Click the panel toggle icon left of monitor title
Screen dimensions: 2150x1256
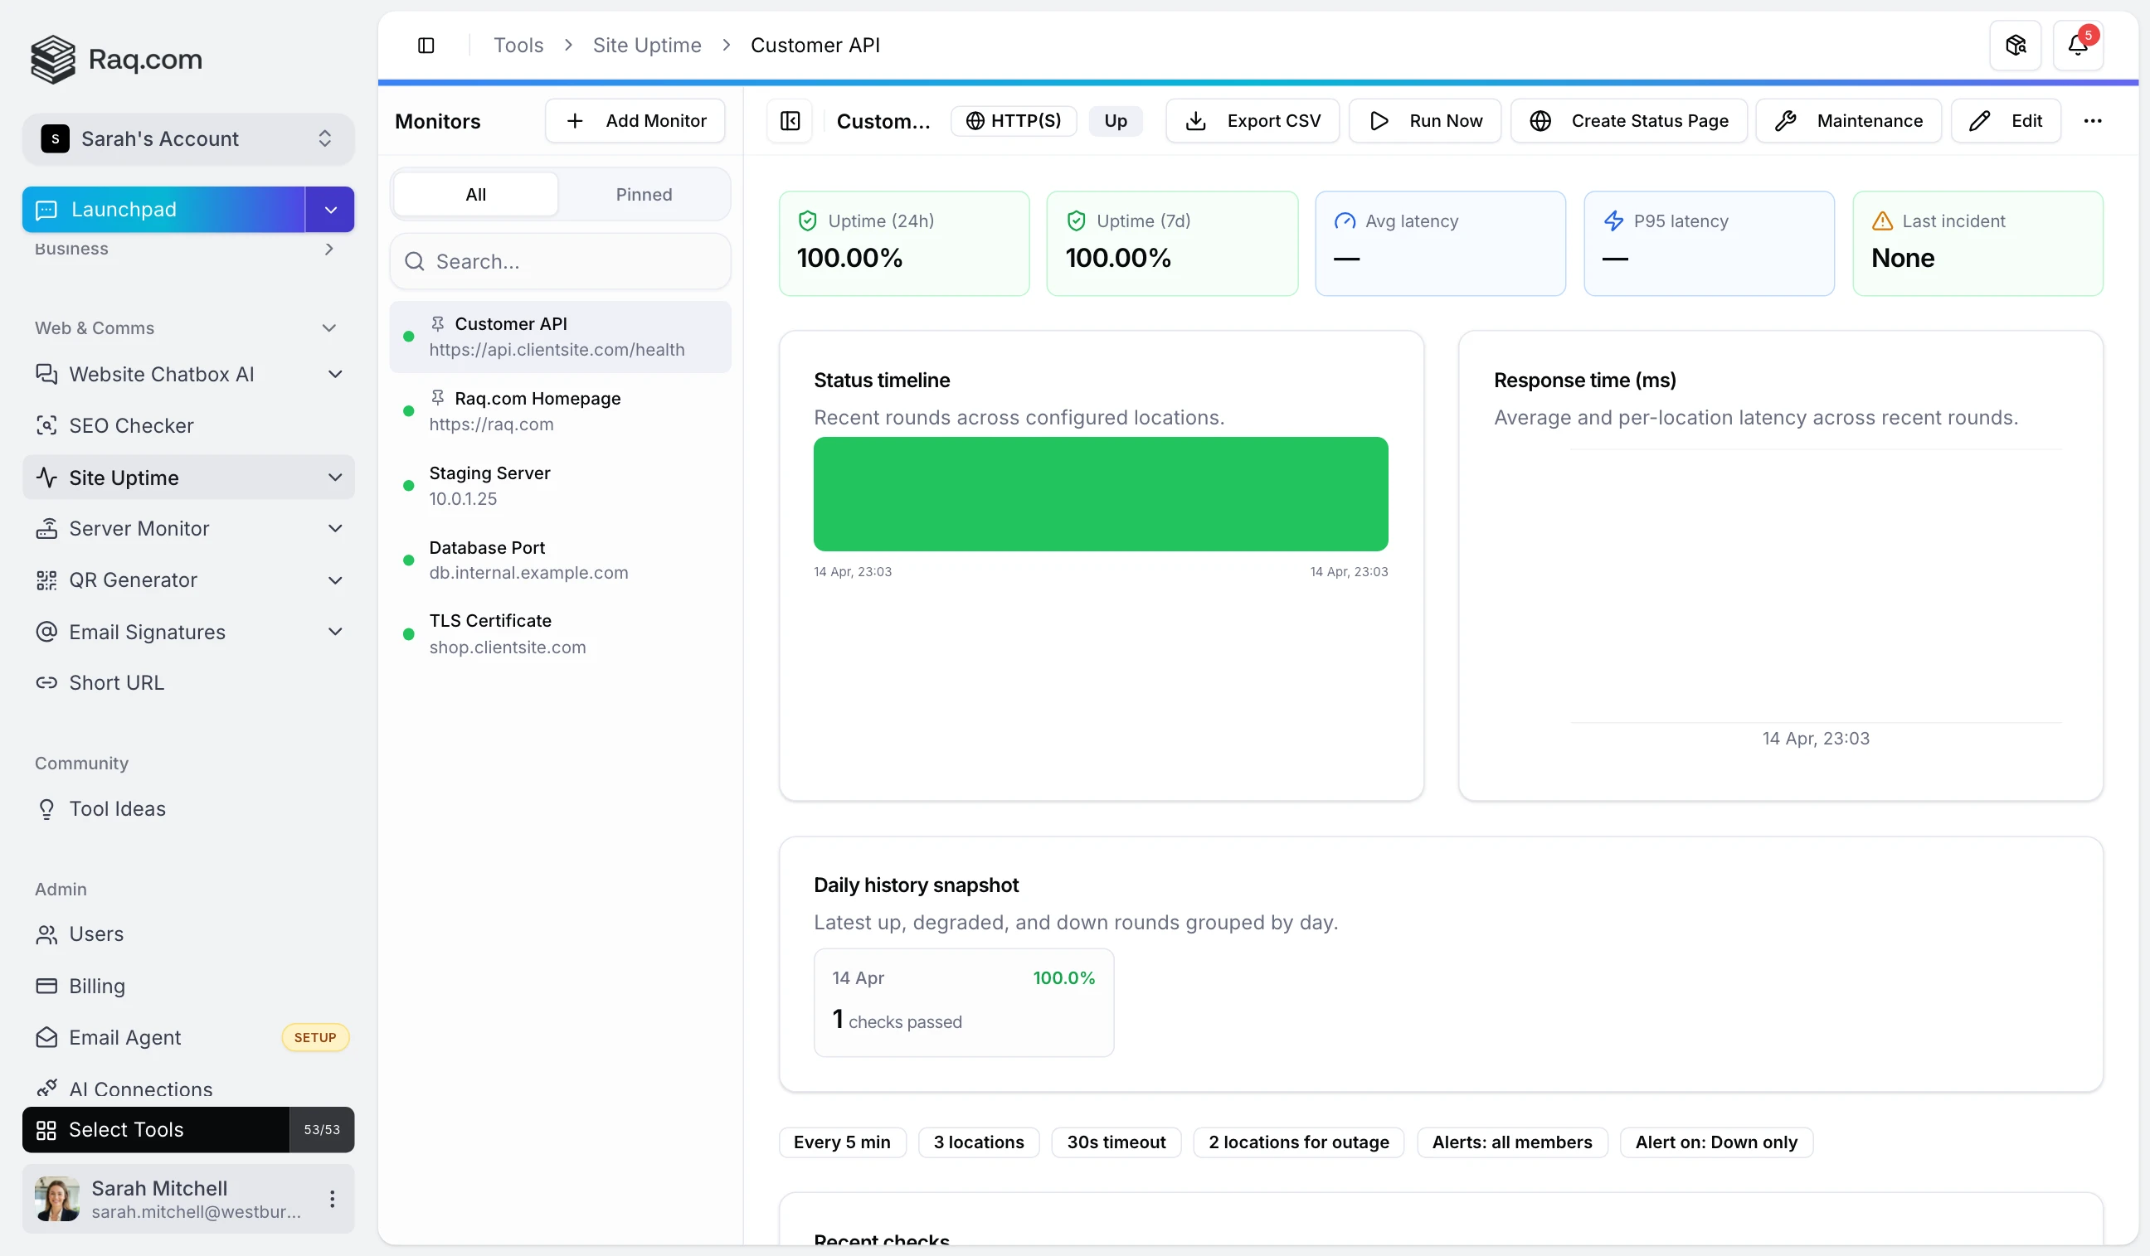point(789,120)
